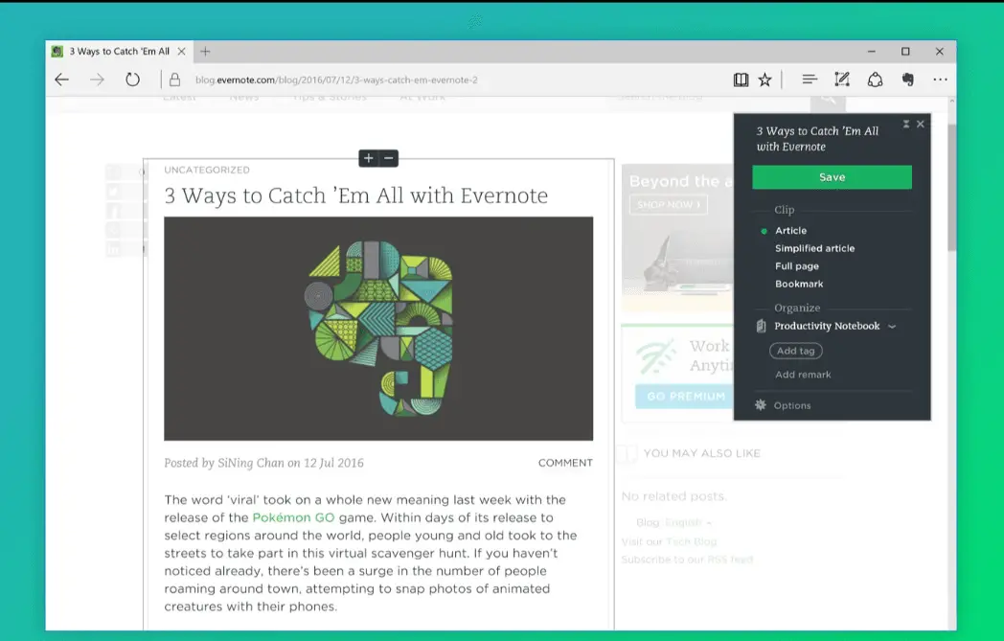The width and height of the screenshot is (1004, 641).
Task: Close the '3 Ways to Catch 'Em All' tab
Action: point(182,51)
